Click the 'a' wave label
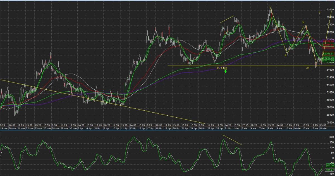Image resolution: width=335 pixels, height=176 pixels. tap(285, 55)
